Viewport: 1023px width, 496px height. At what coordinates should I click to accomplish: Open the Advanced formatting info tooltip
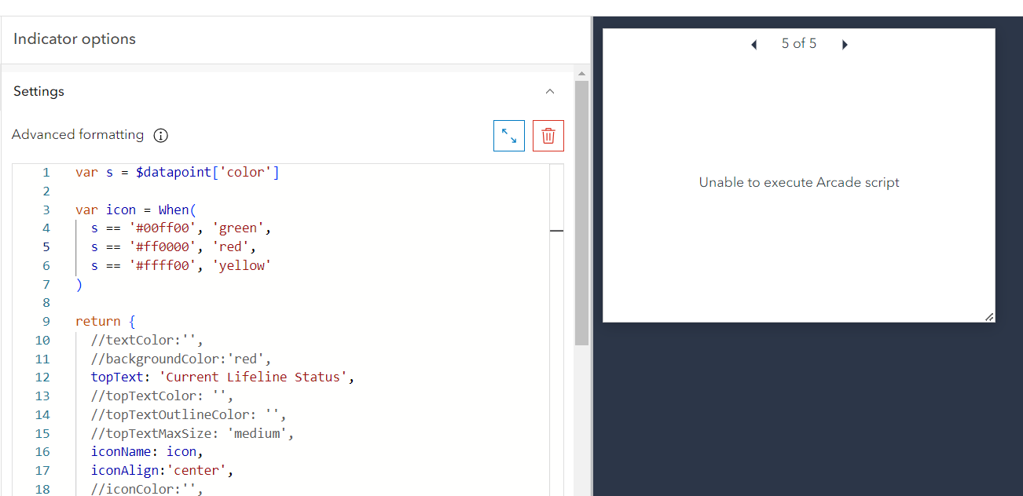point(160,135)
